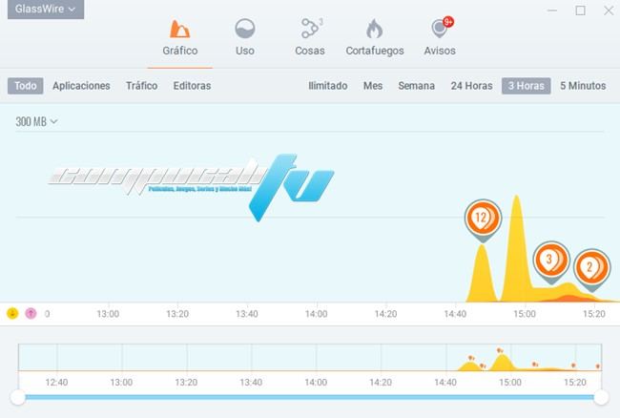Click the 12:40 label on overview timeline

[x=56, y=383]
